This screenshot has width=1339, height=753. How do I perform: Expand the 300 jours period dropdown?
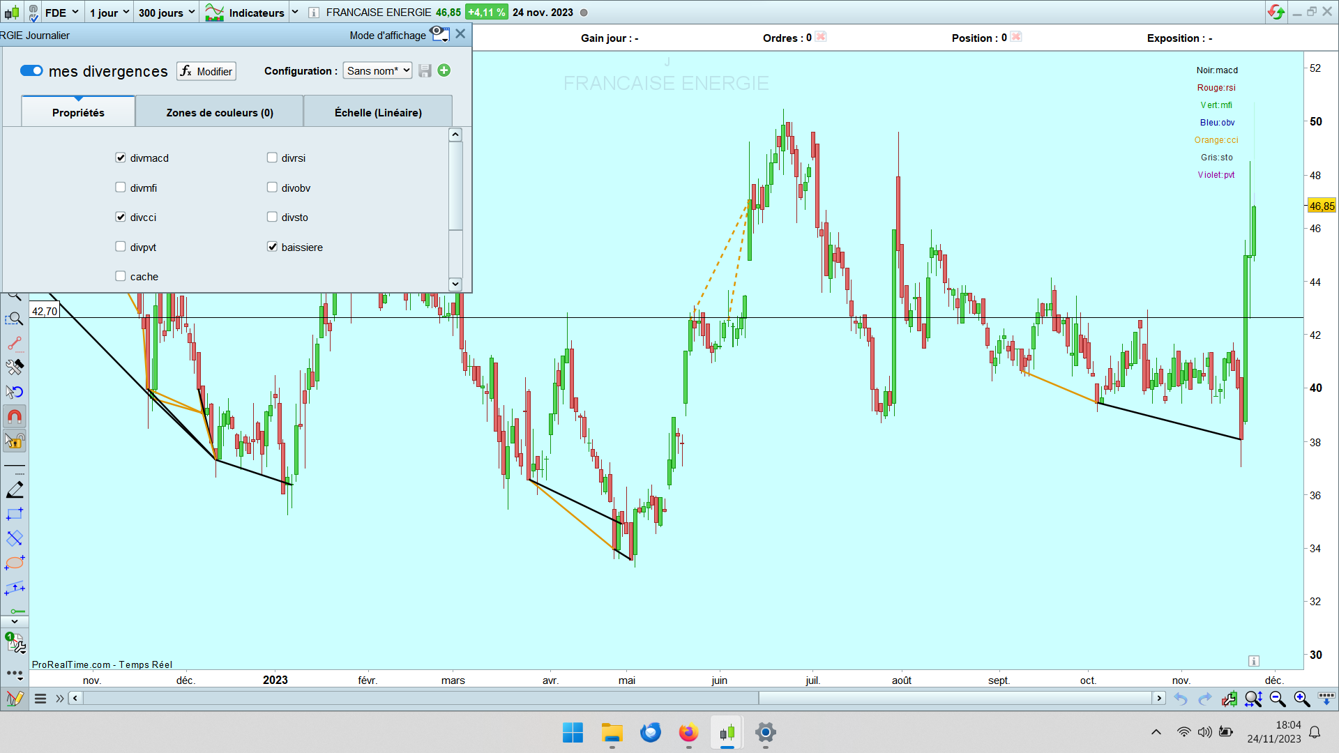[x=166, y=13]
